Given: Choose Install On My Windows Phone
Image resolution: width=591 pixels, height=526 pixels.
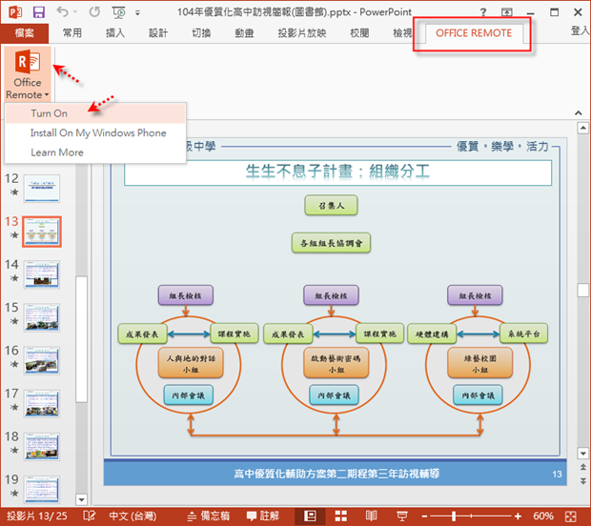Looking at the screenshot, I should 95,133.
